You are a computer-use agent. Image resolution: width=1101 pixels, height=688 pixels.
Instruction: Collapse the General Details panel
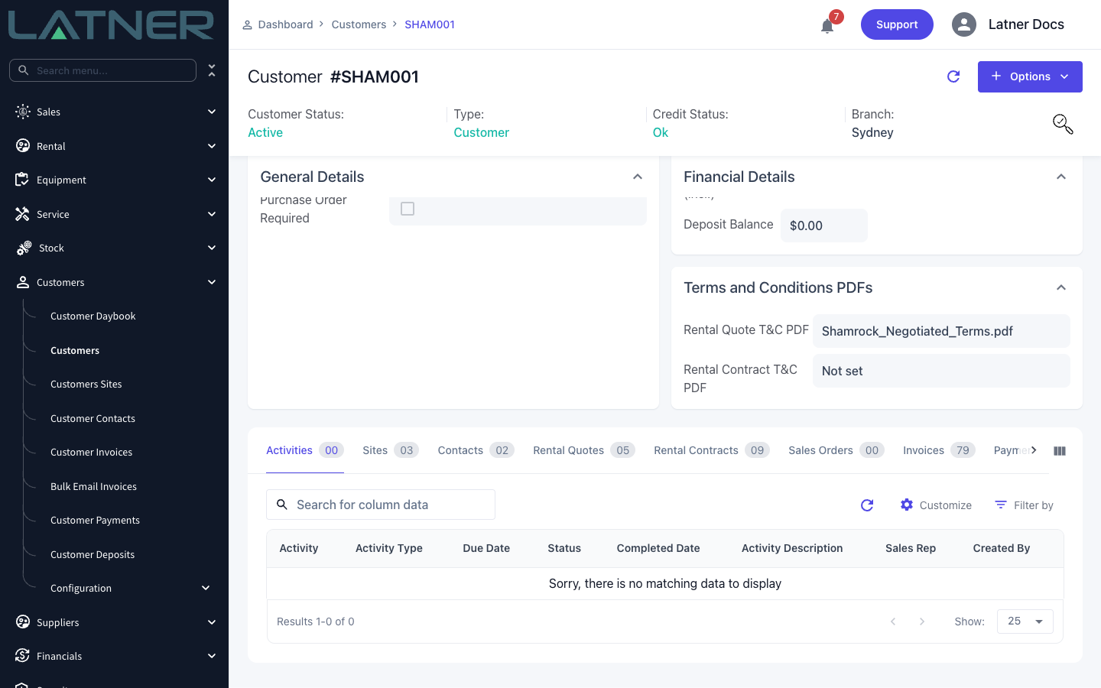point(638,177)
